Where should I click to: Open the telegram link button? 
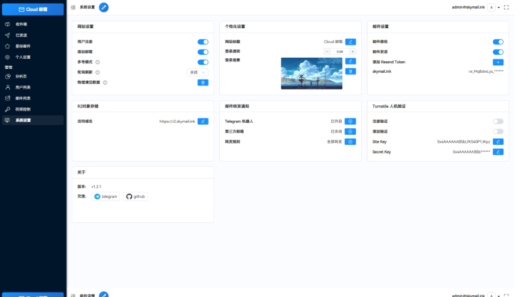[106, 196]
